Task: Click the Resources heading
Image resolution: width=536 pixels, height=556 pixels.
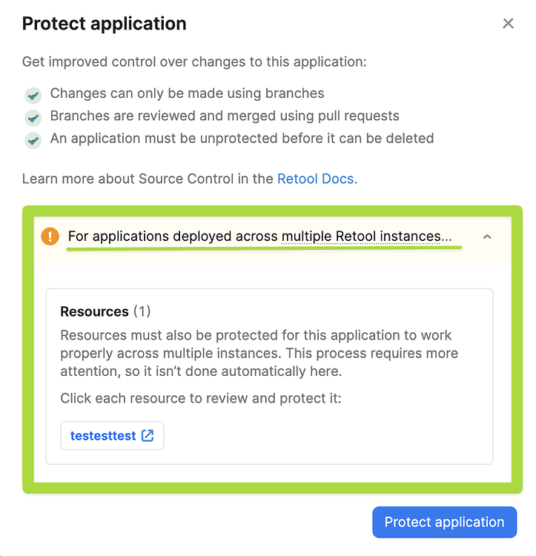Action: click(95, 311)
